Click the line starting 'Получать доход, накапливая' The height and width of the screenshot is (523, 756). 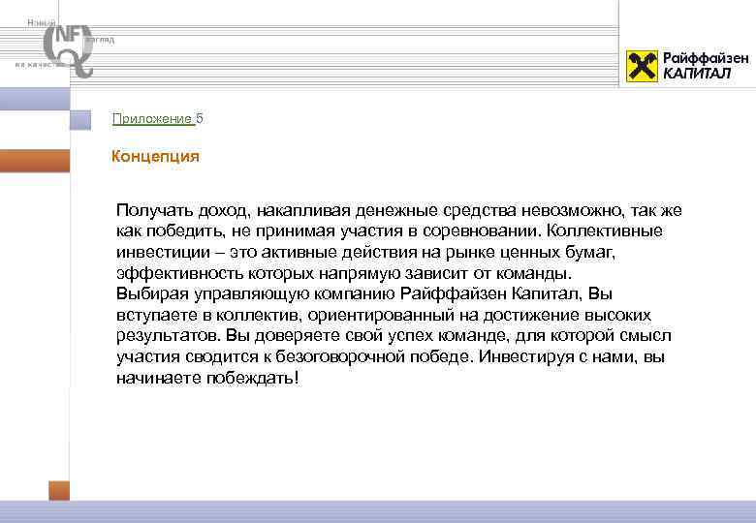[x=398, y=210]
